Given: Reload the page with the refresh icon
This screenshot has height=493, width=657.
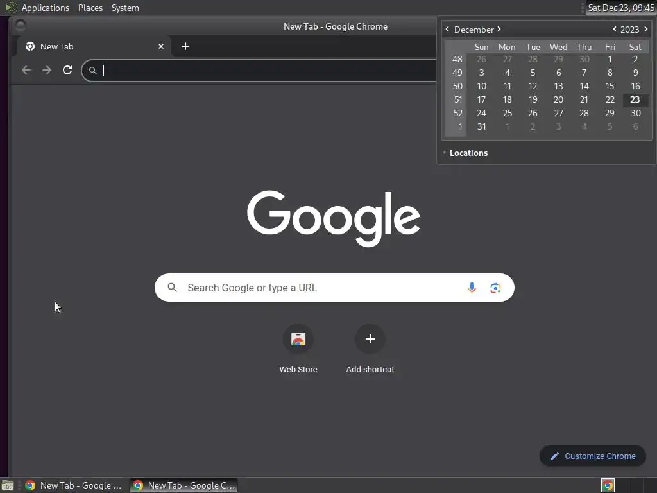Looking at the screenshot, I should (67, 70).
